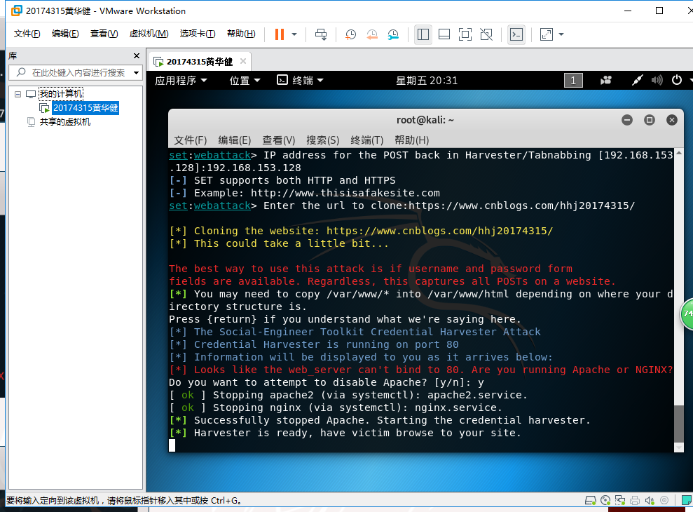Open terminal 编辑(E) menu

234,140
